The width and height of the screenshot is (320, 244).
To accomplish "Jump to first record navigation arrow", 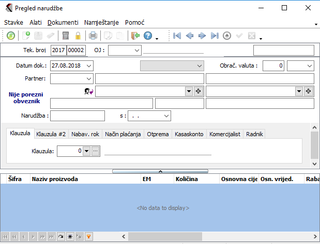I will coord(177,36).
